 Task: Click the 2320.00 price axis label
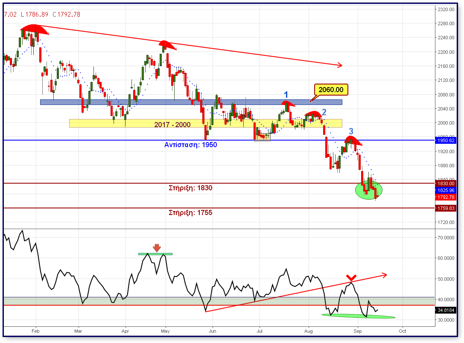(446, 9)
